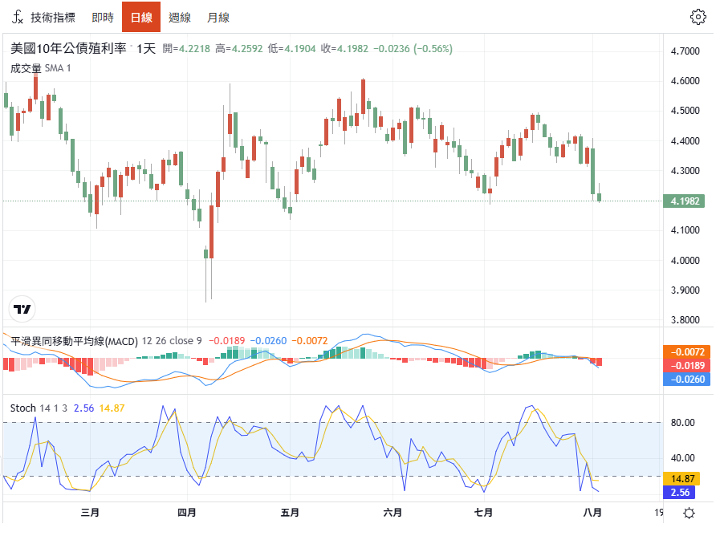Switch to the 月線 monthly tab
This screenshot has width=728, height=536.
pyautogui.click(x=218, y=17)
